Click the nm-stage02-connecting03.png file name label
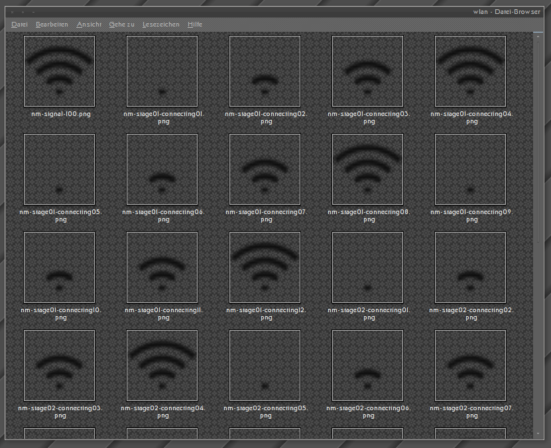Screen dimensions: 551x448 coord(60,412)
